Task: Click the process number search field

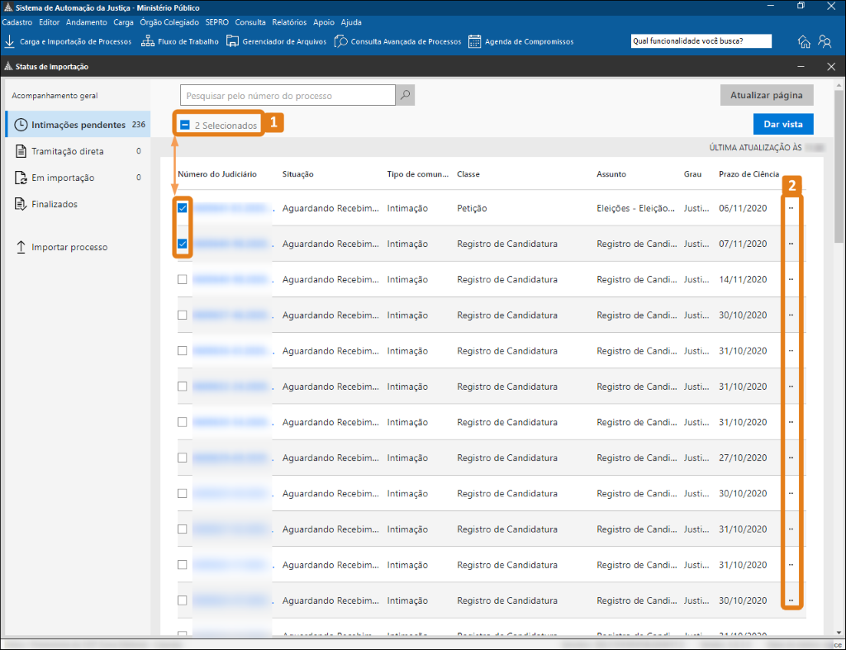Action: 288,96
